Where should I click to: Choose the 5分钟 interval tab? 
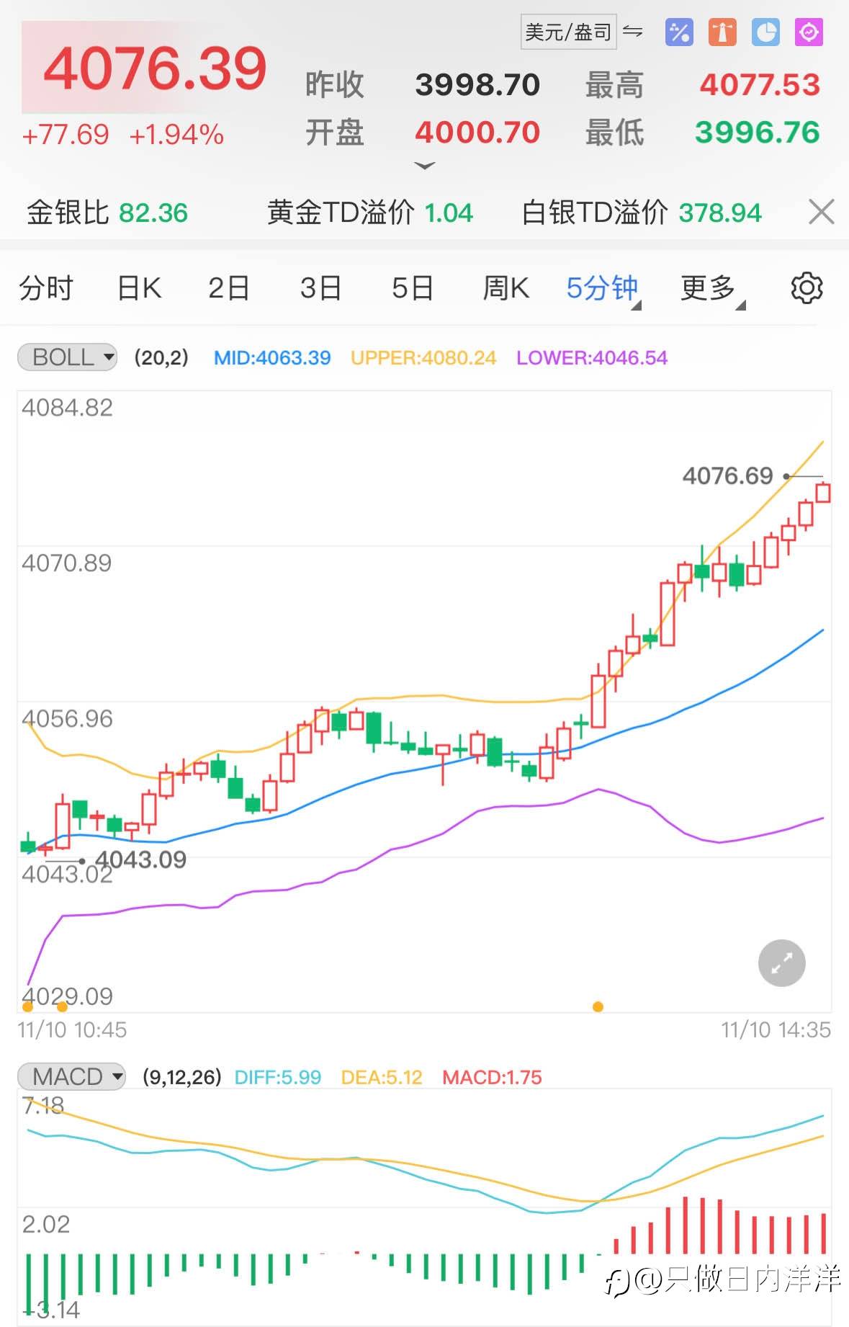602,288
